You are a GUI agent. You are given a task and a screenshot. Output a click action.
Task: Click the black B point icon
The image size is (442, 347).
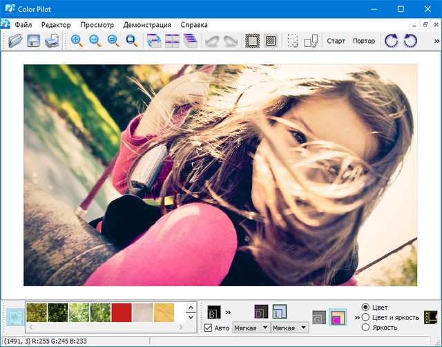[213, 313]
